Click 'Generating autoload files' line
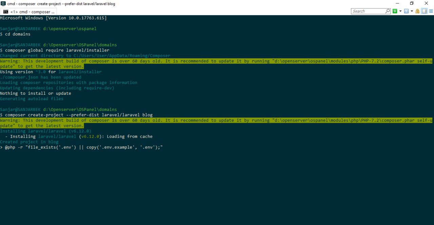This screenshot has width=434, height=225. pyautogui.click(x=32, y=99)
